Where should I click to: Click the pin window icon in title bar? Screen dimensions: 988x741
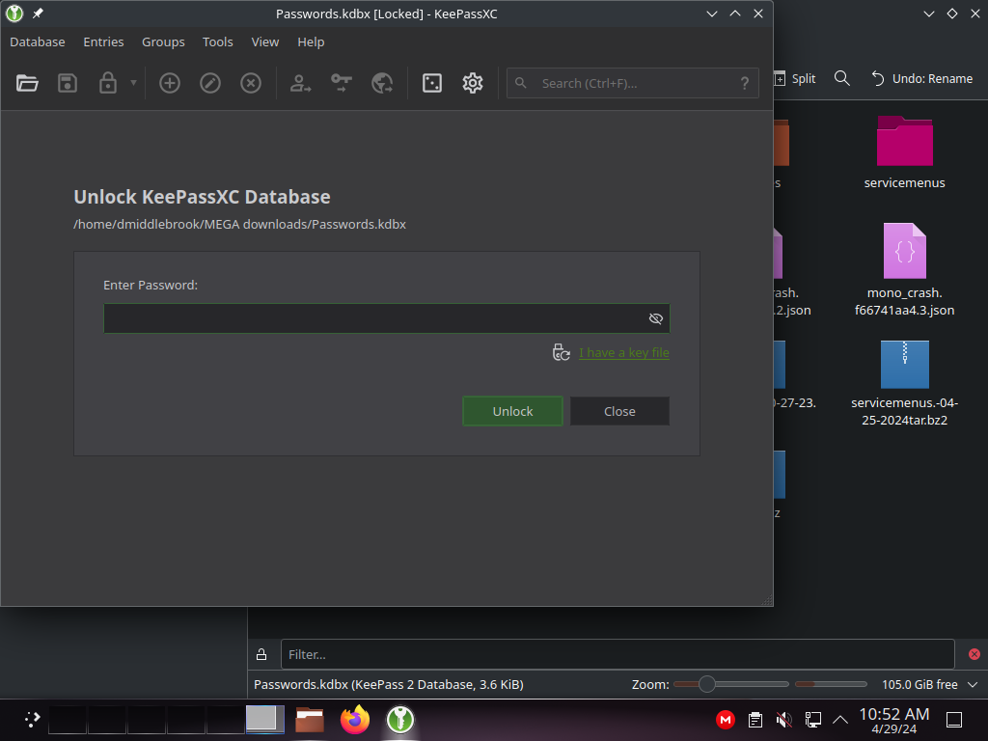(38, 14)
